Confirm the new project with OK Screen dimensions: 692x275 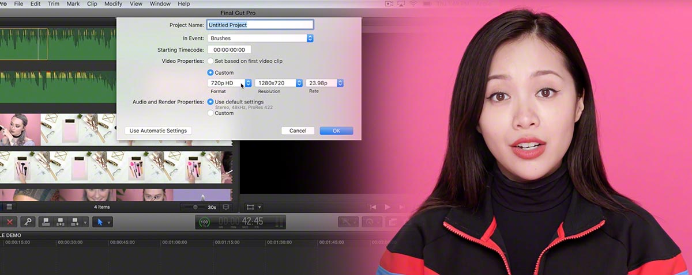coord(336,131)
